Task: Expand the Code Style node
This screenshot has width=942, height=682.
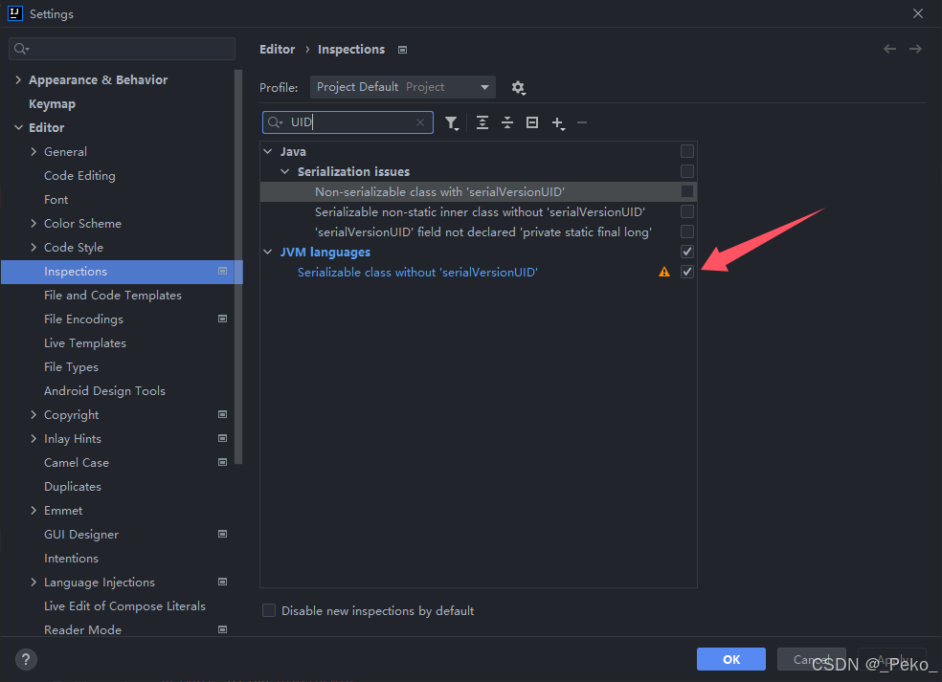Action: coord(34,248)
